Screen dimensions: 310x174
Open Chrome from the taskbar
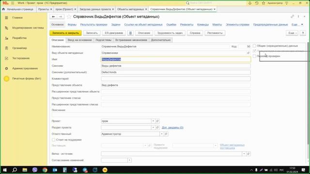[45, 170]
